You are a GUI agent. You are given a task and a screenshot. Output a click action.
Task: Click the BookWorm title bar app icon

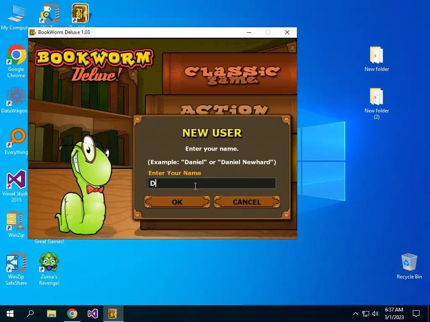[32, 32]
